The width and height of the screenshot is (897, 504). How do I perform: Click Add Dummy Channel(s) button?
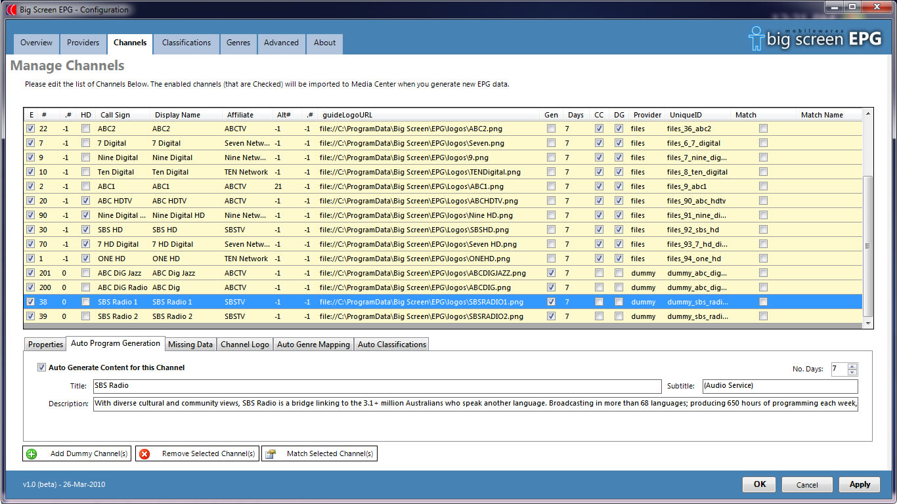tap(77, 454)
